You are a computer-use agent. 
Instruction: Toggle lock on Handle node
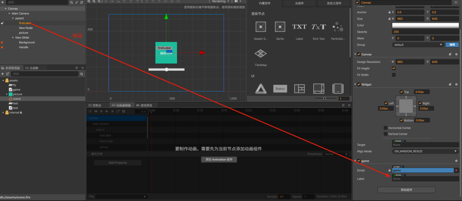point(2,47)
